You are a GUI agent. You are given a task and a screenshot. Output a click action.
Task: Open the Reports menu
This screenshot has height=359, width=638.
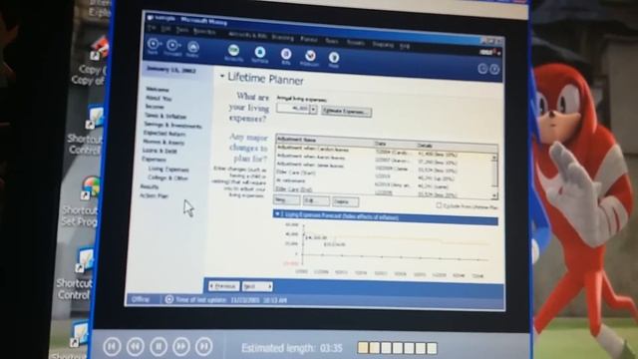point(356,42)
